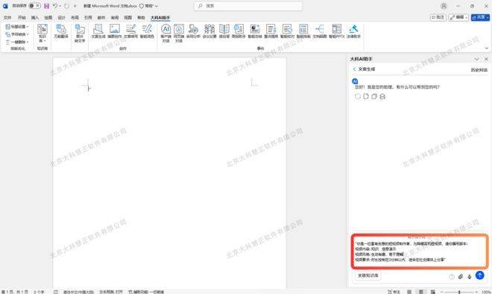The width and height of the screenshot is (492, 294).
Task: Click inside the blank document page
Action: tap(169, 173)
